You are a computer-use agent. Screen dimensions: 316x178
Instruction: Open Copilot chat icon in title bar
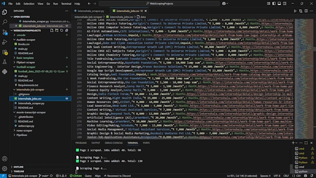tap(224, 4)
